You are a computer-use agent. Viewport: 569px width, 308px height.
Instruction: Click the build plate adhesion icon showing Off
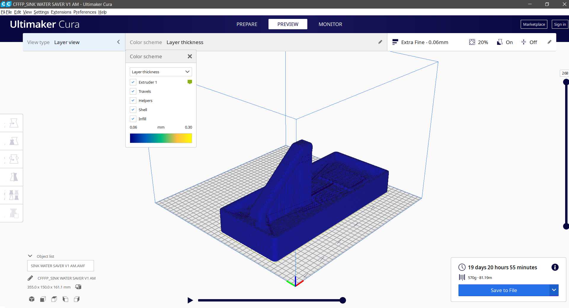coord(524,42)
